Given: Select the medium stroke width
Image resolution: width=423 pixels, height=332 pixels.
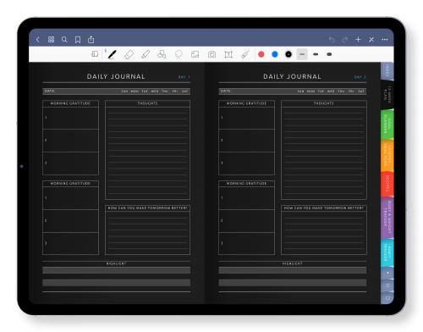Looking at the screenshot, I should [316, 54].
